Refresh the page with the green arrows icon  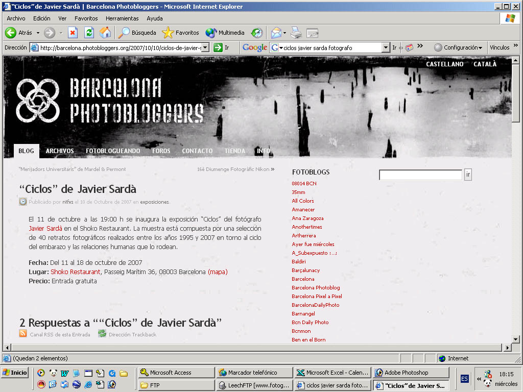click(89, 33)
